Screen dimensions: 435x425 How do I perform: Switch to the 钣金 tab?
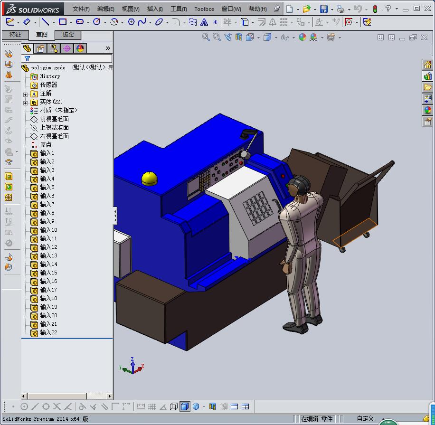tap(67, 35)
